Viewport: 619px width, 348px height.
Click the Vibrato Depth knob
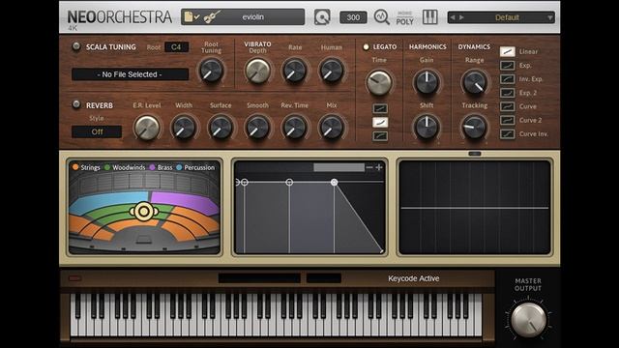pos(258,71)
